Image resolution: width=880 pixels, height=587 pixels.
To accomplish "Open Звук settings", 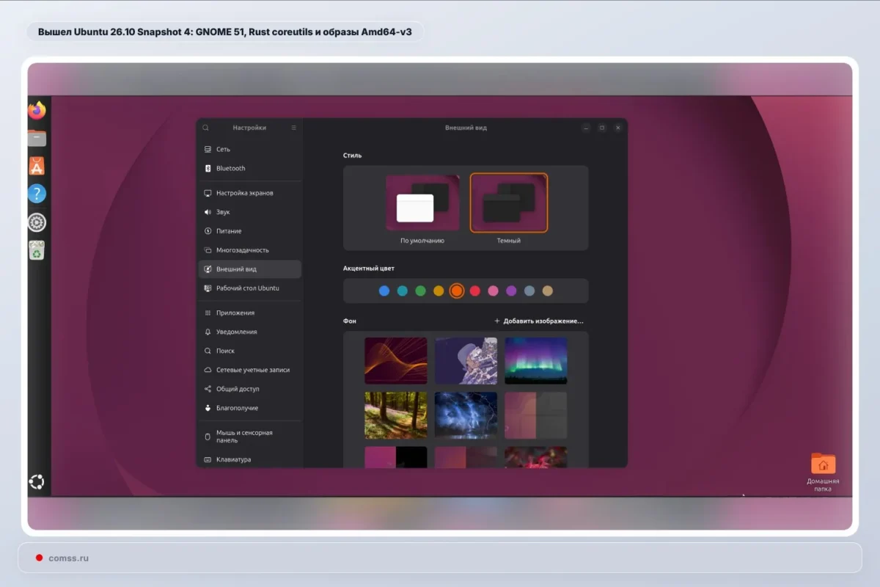I will (250, 212).
